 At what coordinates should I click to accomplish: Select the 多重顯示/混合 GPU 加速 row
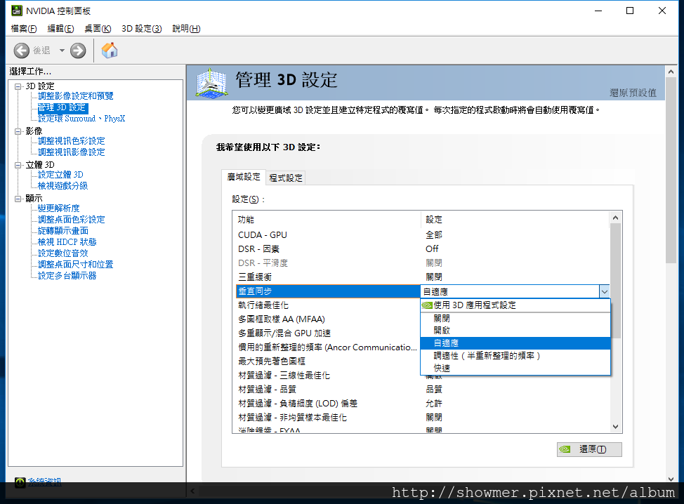pyautogui.click(x=328, y=333)
